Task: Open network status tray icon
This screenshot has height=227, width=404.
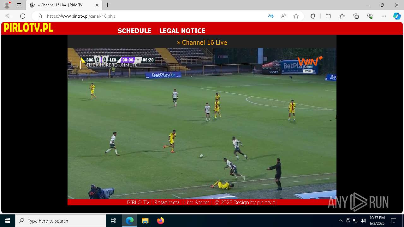Action: click(x=356, y=221)
